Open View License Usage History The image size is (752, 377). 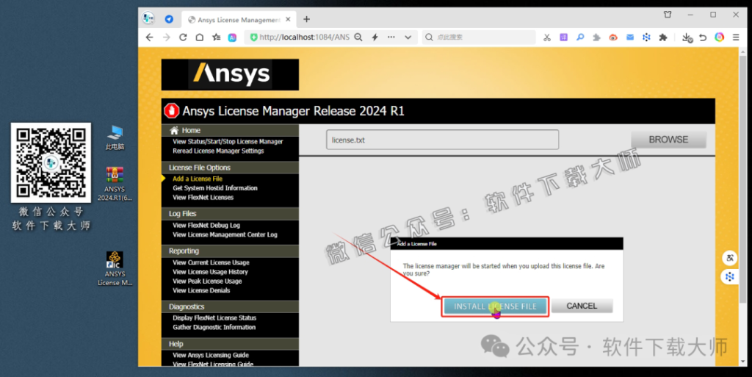[210, 271]
